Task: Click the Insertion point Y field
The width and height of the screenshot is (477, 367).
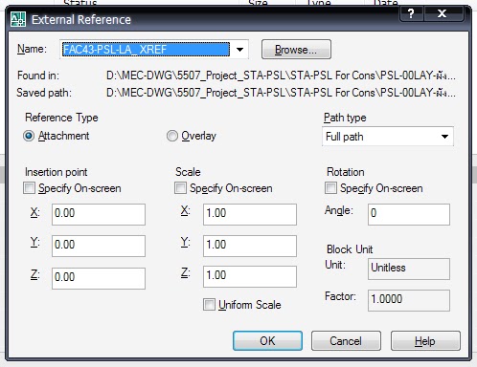Action: tap(99, 246)
